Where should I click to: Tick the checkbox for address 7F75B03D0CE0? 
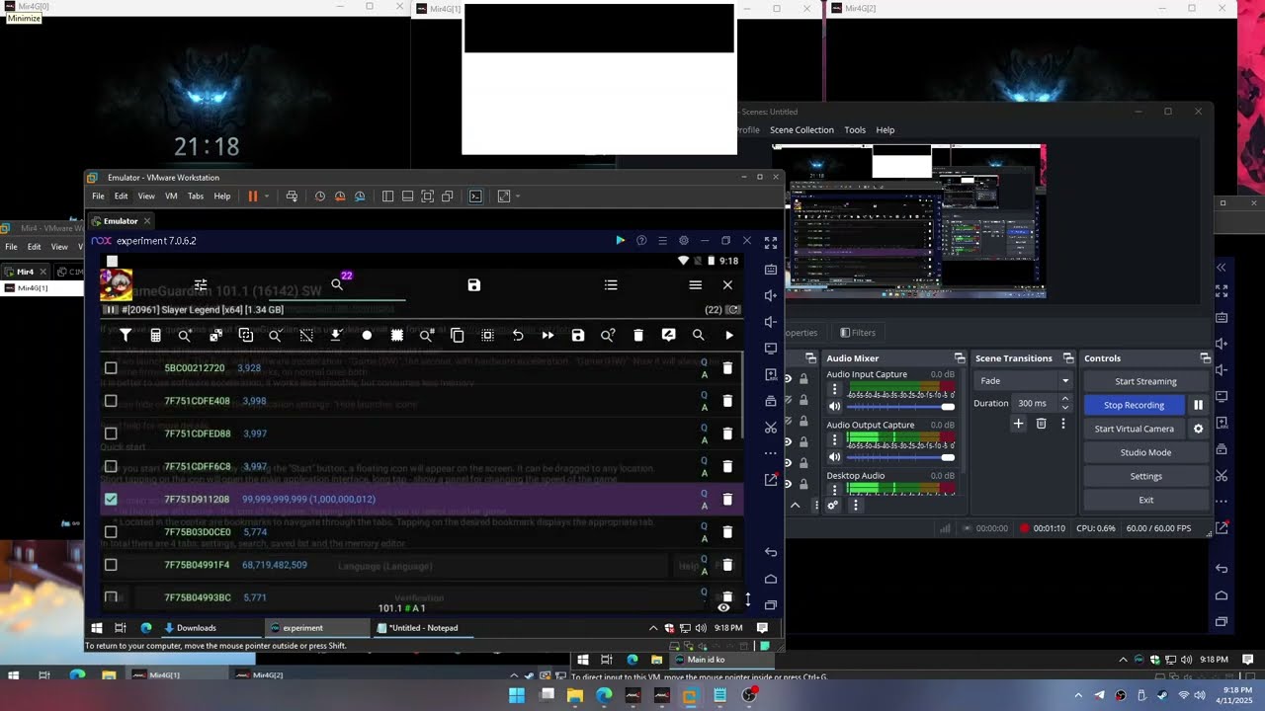(111, 532)
